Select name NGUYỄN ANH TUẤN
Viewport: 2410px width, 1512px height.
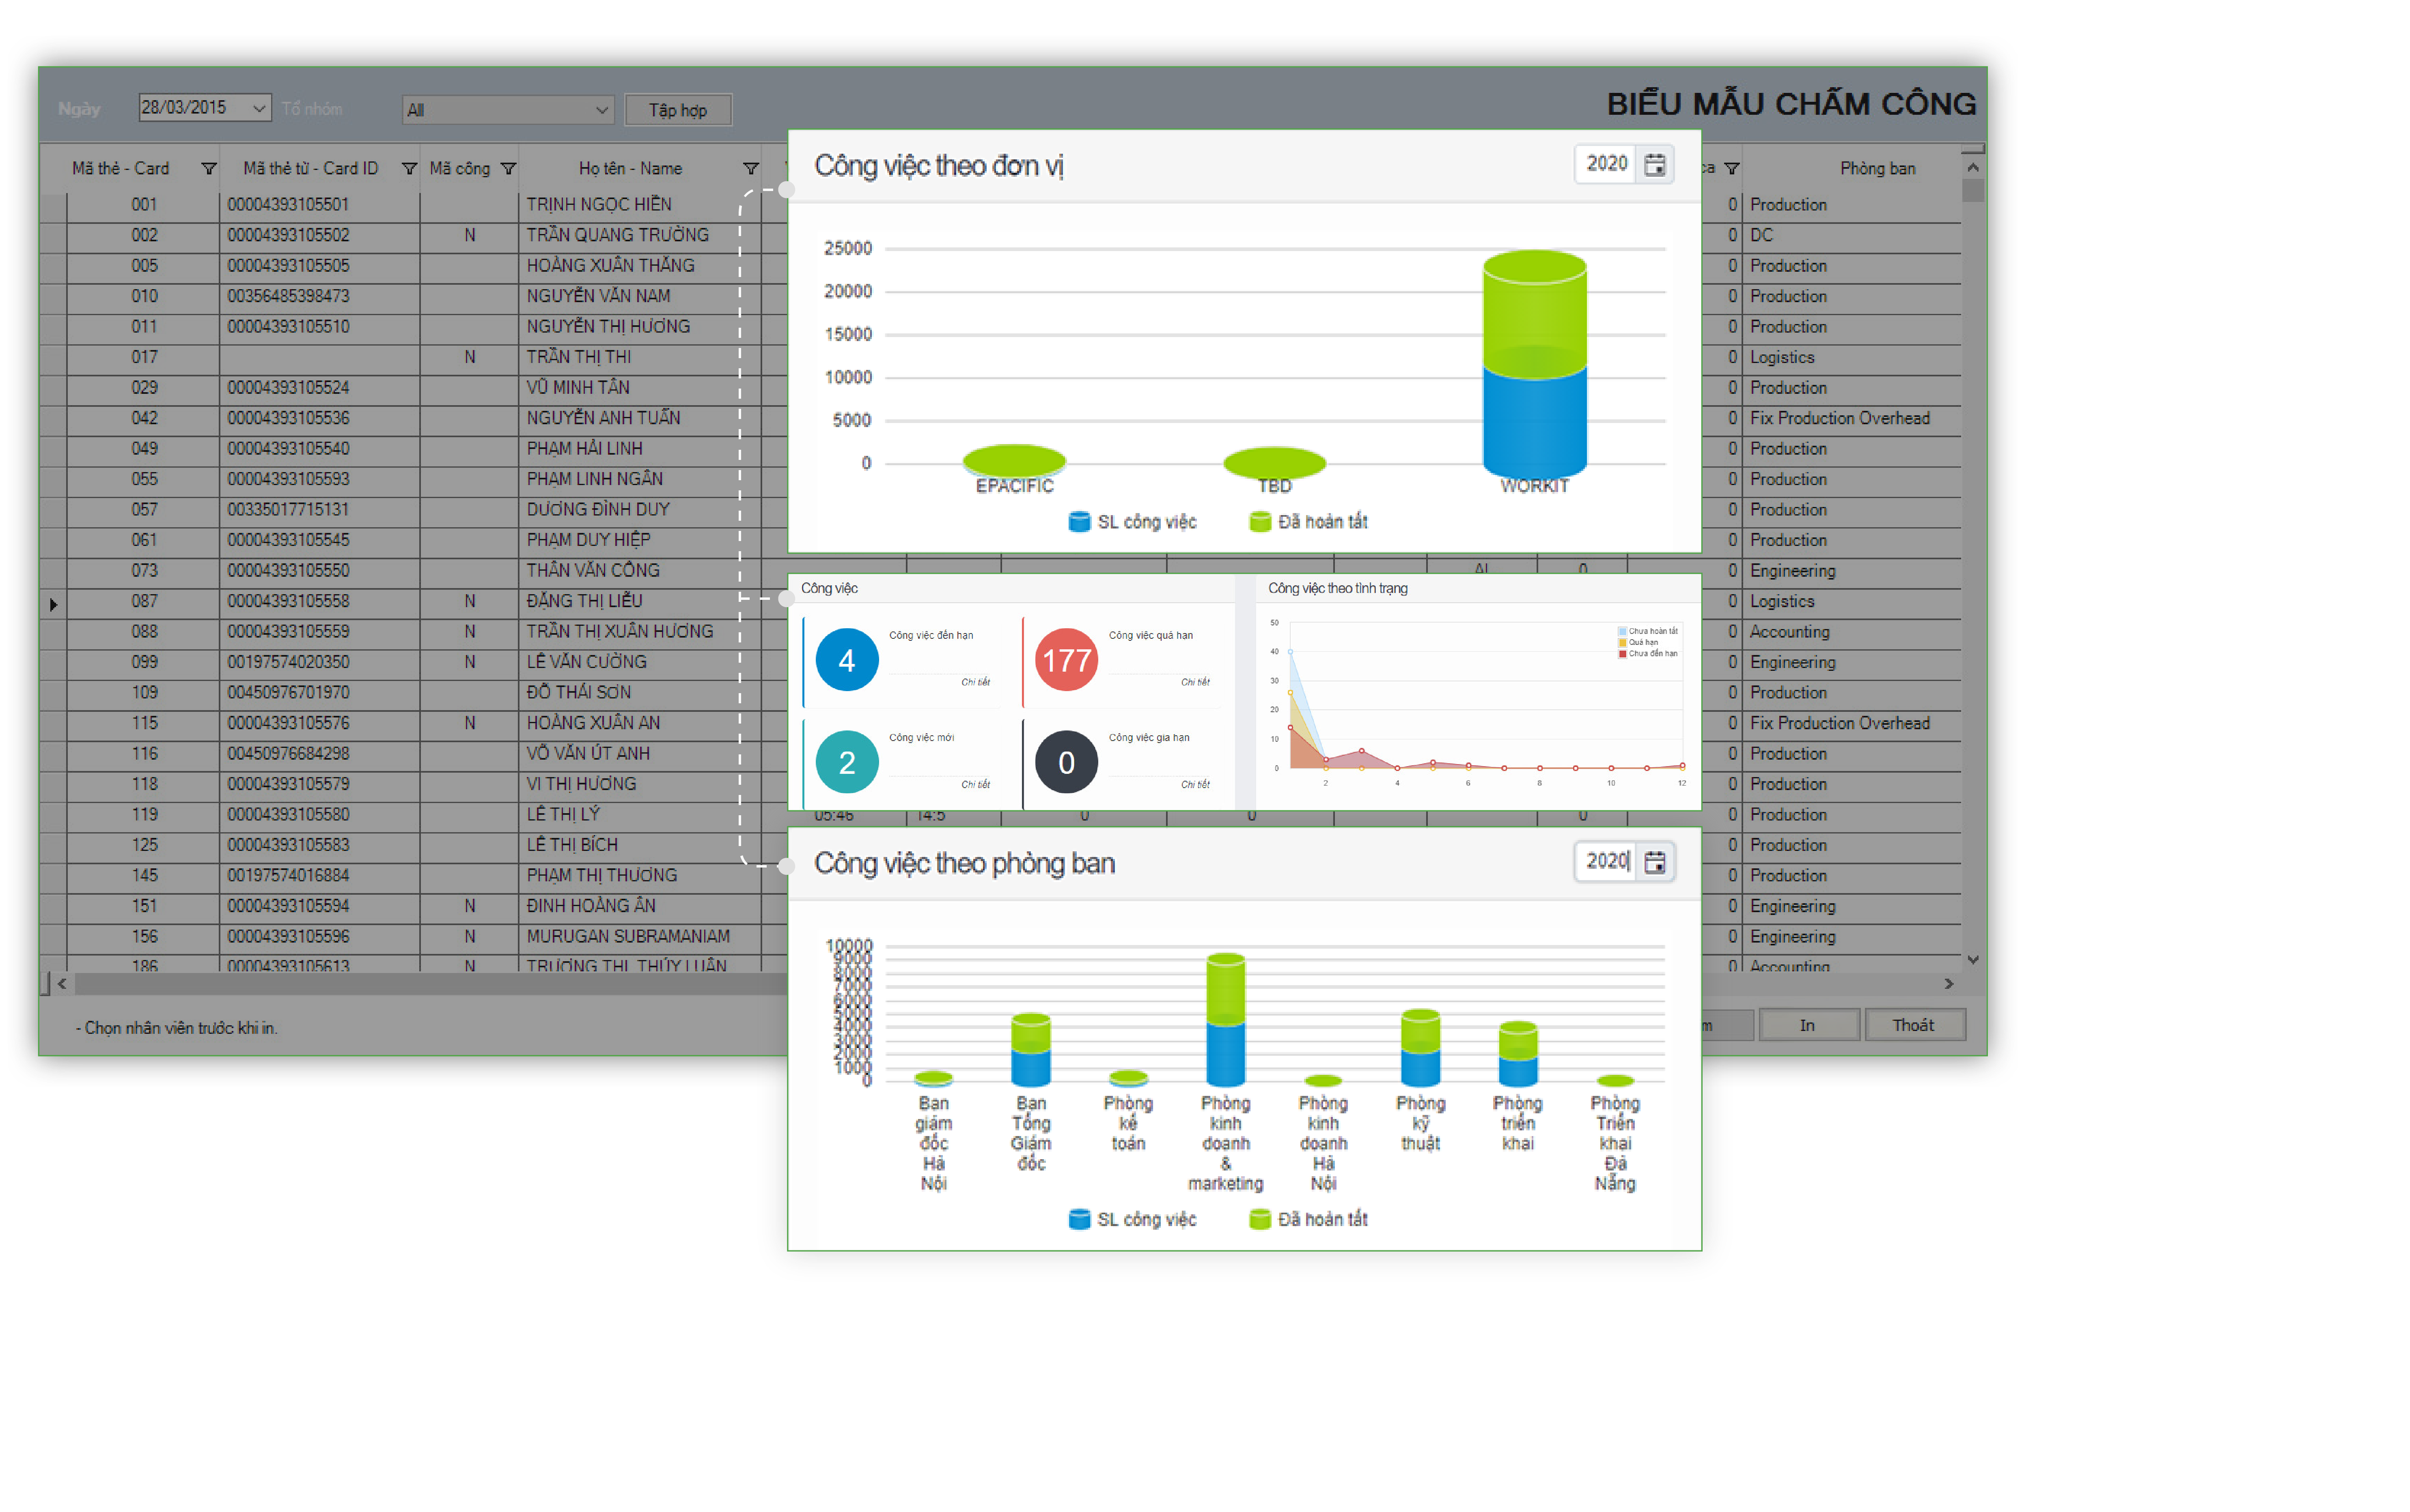coord(603,418)
